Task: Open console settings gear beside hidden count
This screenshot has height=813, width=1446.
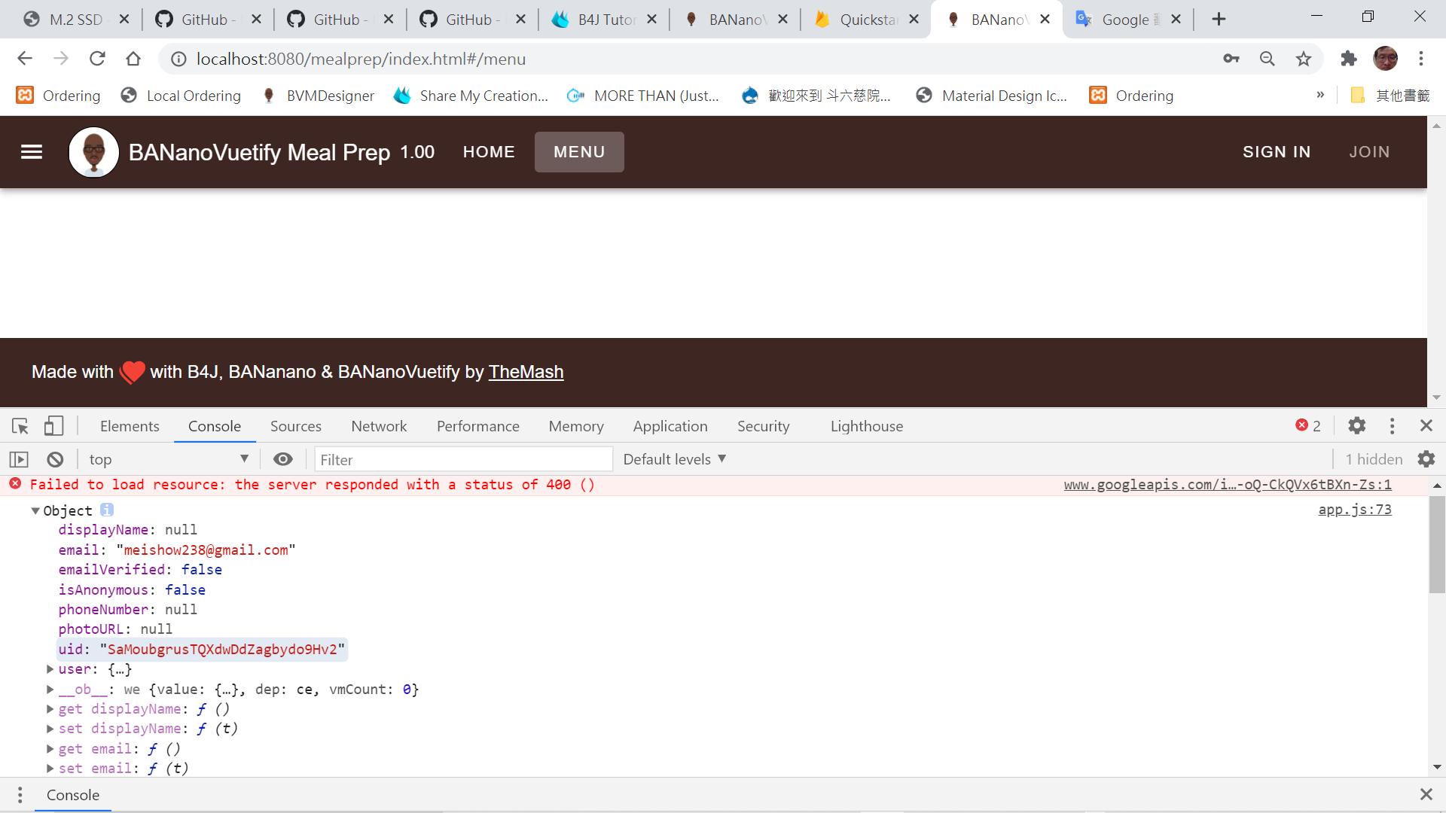Action: tap(1426, 459)
